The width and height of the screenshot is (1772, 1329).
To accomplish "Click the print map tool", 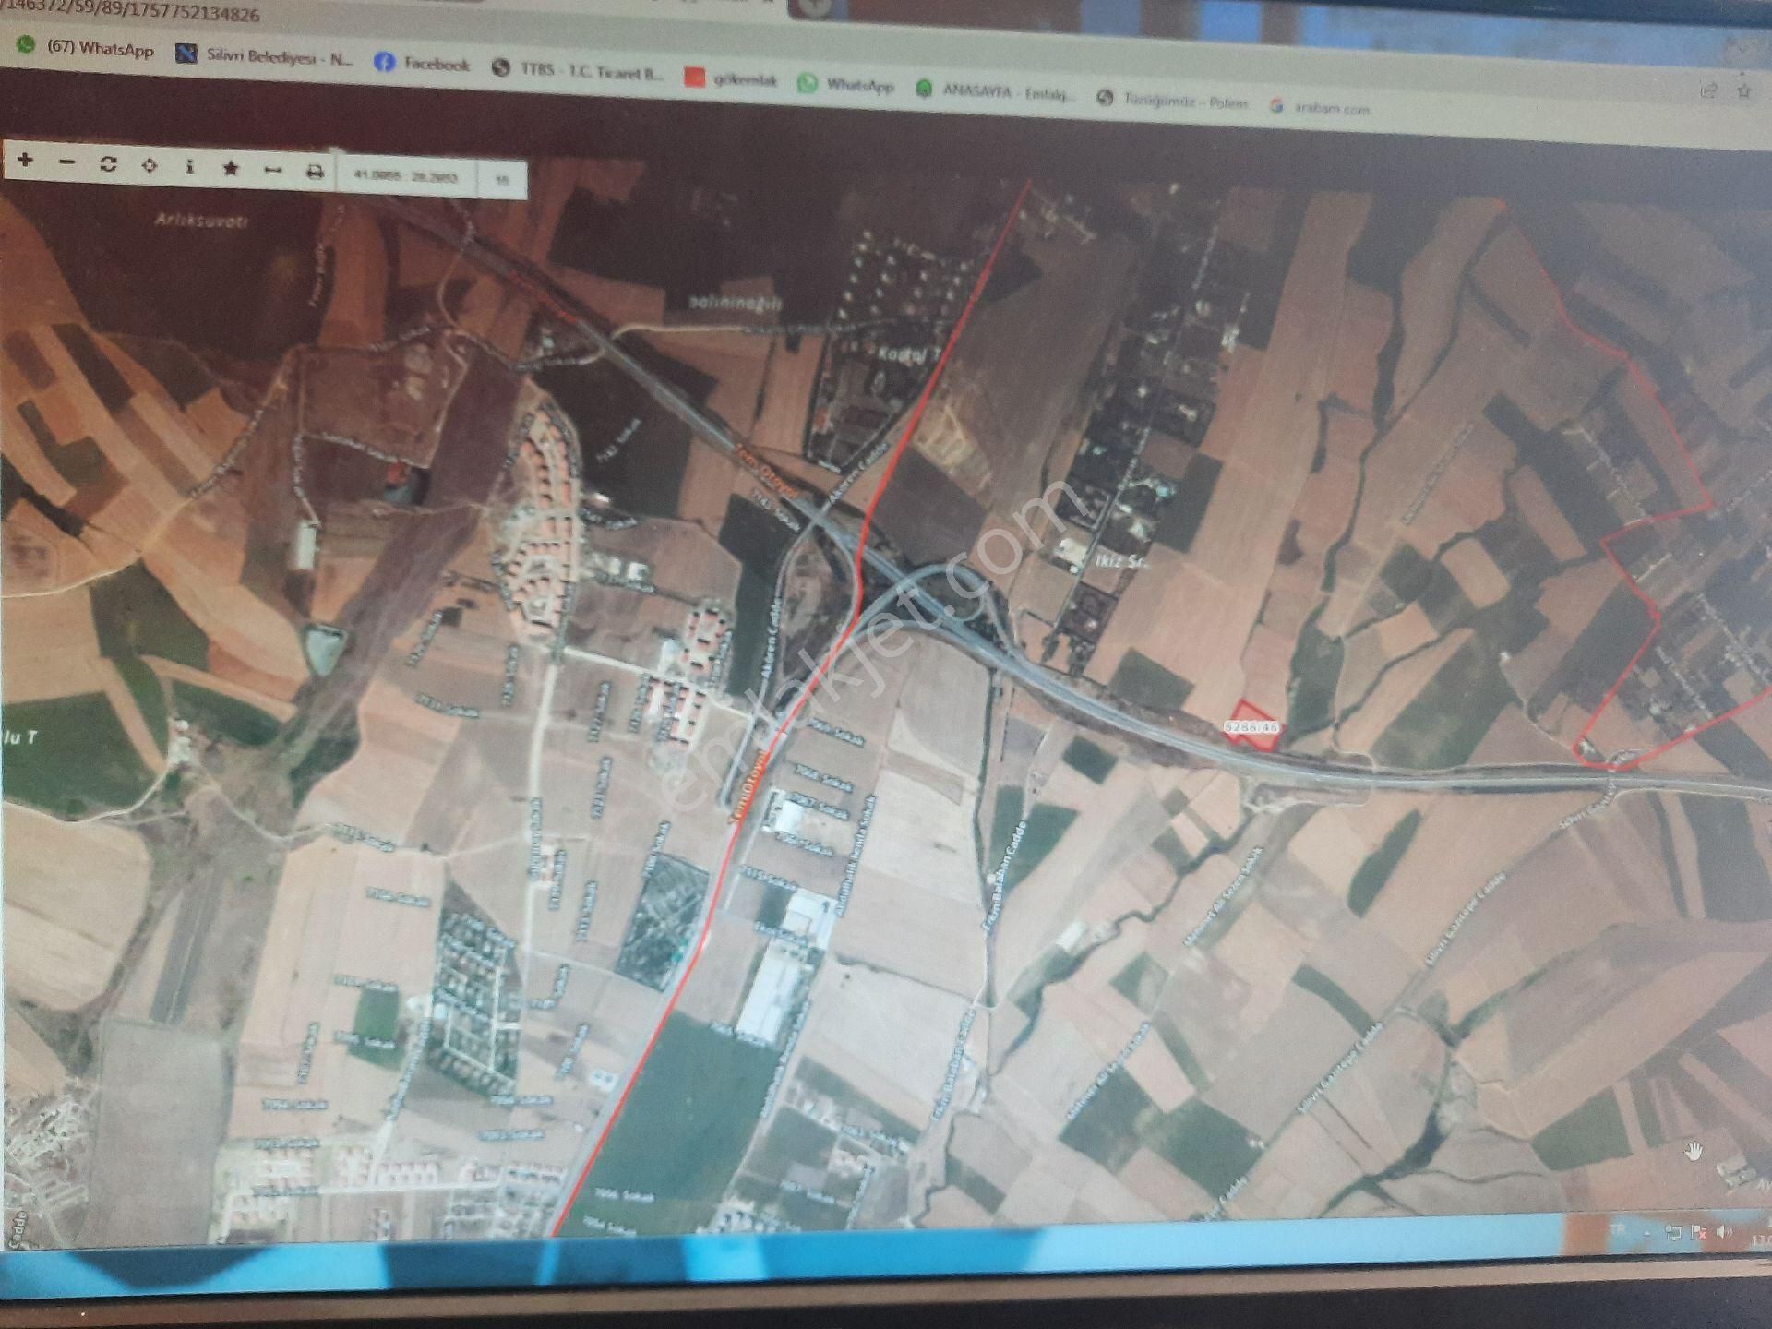I will [x=316, y=170].
